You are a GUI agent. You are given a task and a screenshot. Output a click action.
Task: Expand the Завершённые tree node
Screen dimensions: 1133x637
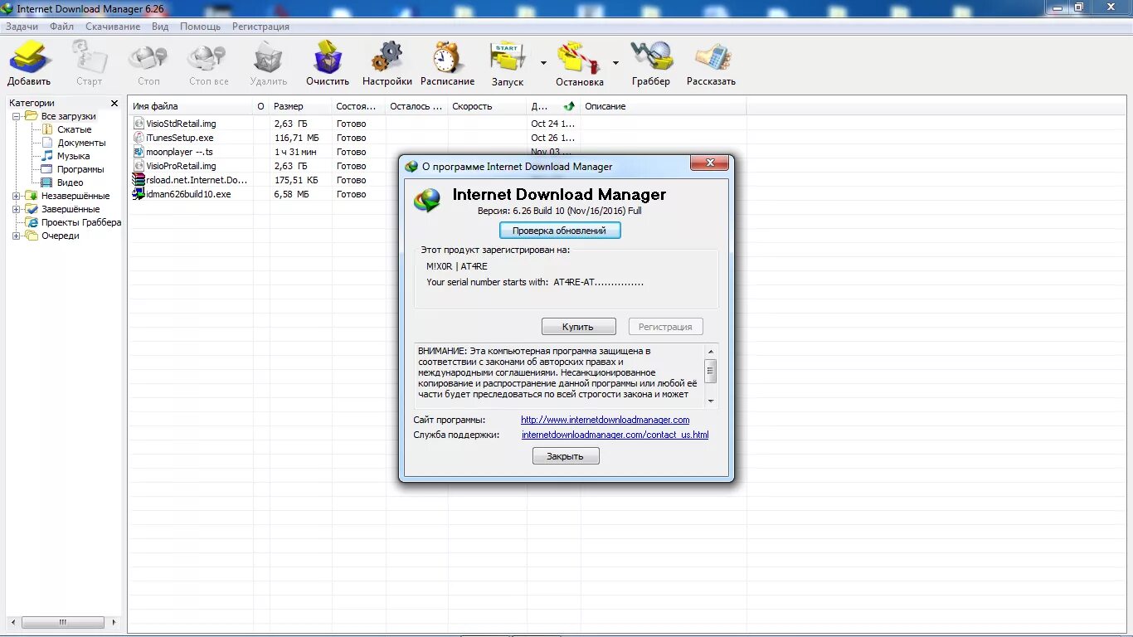[16, 210]
